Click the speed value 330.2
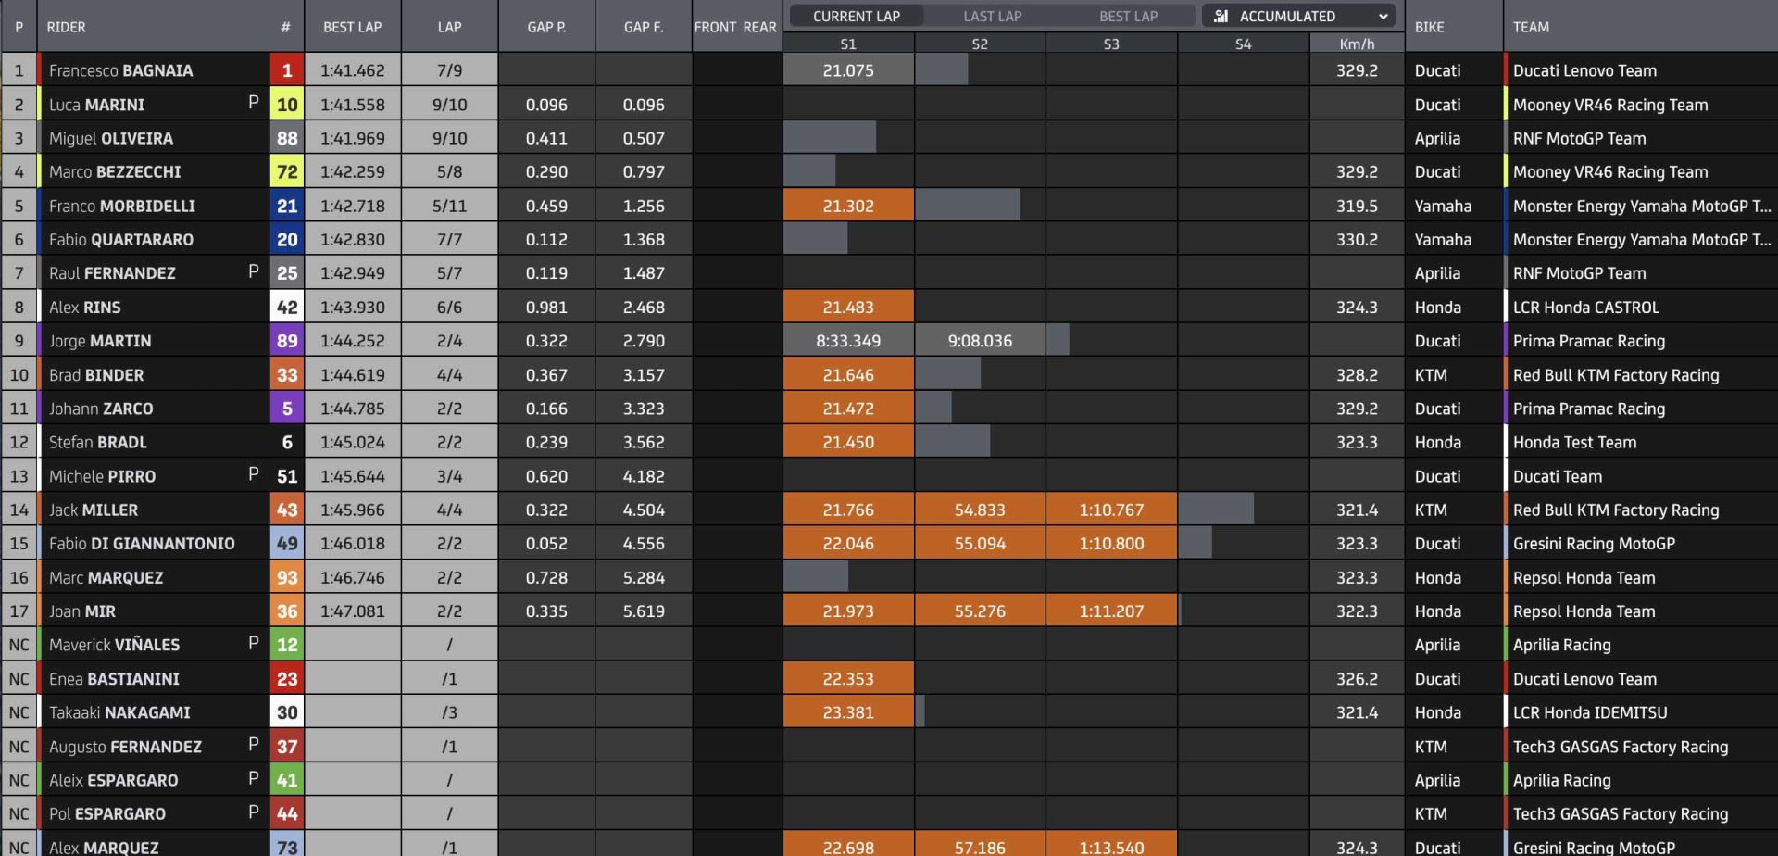Image resolution: width=1778 pixels, height=856 pixels. coord(1357,239)
